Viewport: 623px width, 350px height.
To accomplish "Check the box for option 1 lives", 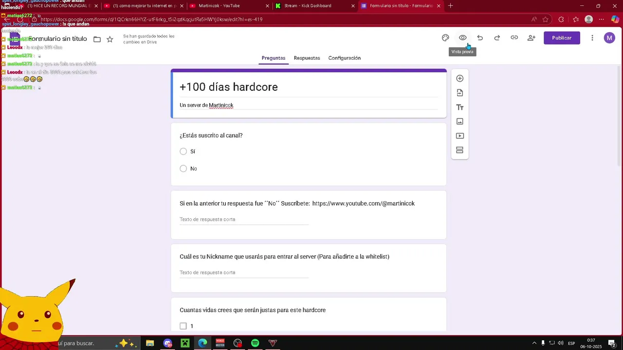I will click(183, 326).
